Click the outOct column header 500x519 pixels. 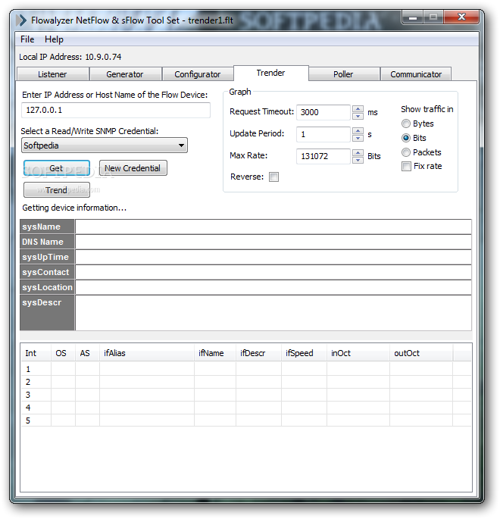point(421,353)
